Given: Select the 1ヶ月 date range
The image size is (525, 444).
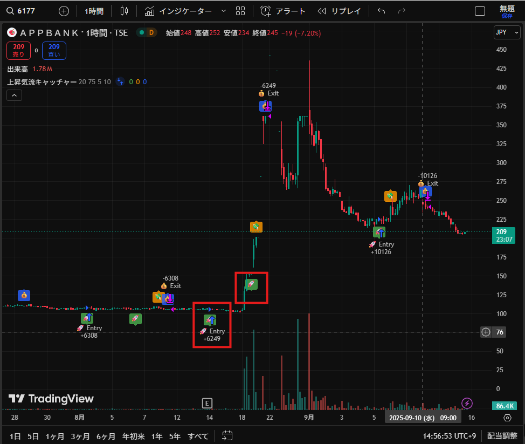Looking at the screenshot, I should (55, 436).
